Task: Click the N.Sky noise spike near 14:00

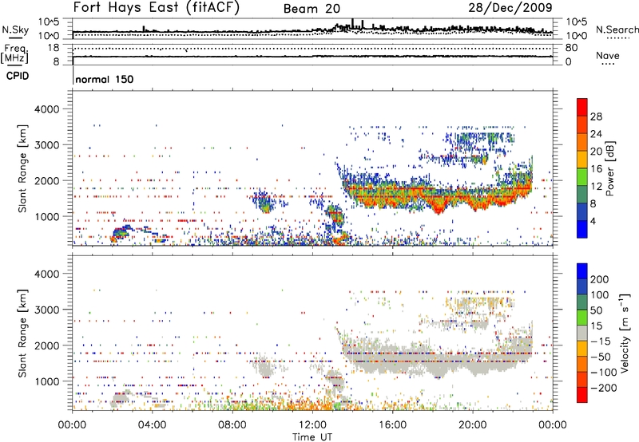Action: [352, 24]
